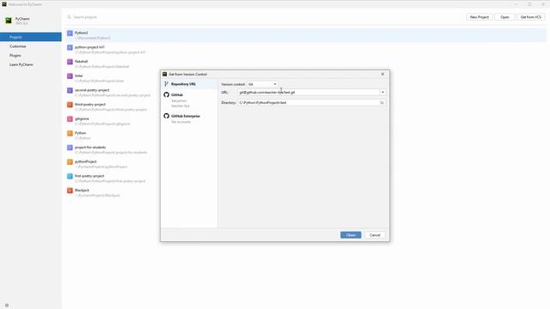This screenshot has width=550, height=309.
Task: Click the PyCharm icon in main title bar
Action: 4,4
